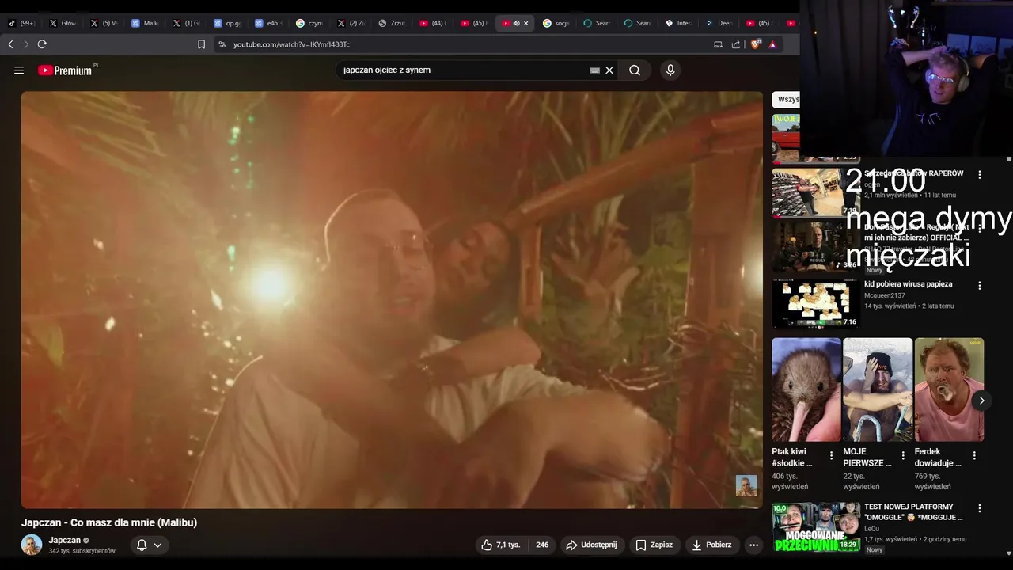
Task: Open the 'MOJE PIERWSZE' Shorts thumbnail
Action: [878, 389]
